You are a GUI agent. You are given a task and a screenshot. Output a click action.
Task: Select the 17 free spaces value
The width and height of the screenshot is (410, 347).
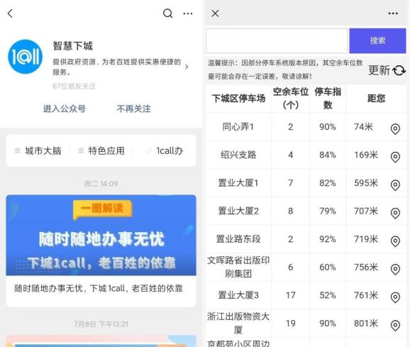pyautogui.click(x=291, y=295)
